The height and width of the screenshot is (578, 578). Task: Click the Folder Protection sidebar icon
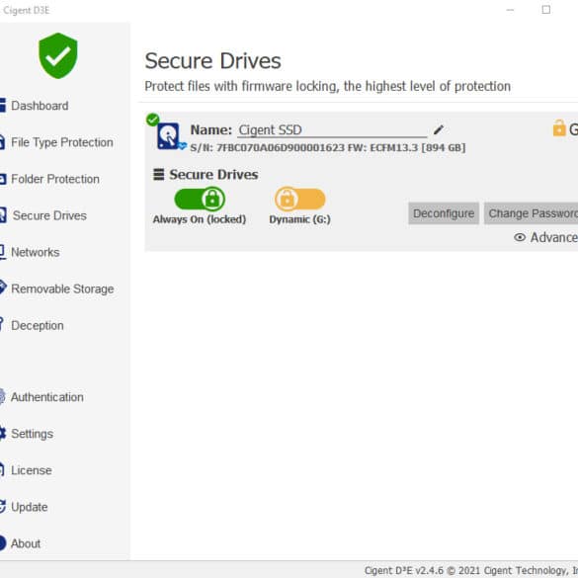3,179
